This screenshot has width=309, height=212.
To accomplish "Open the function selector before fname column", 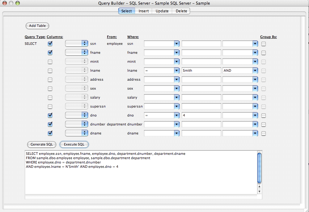I will pos(76,53).
